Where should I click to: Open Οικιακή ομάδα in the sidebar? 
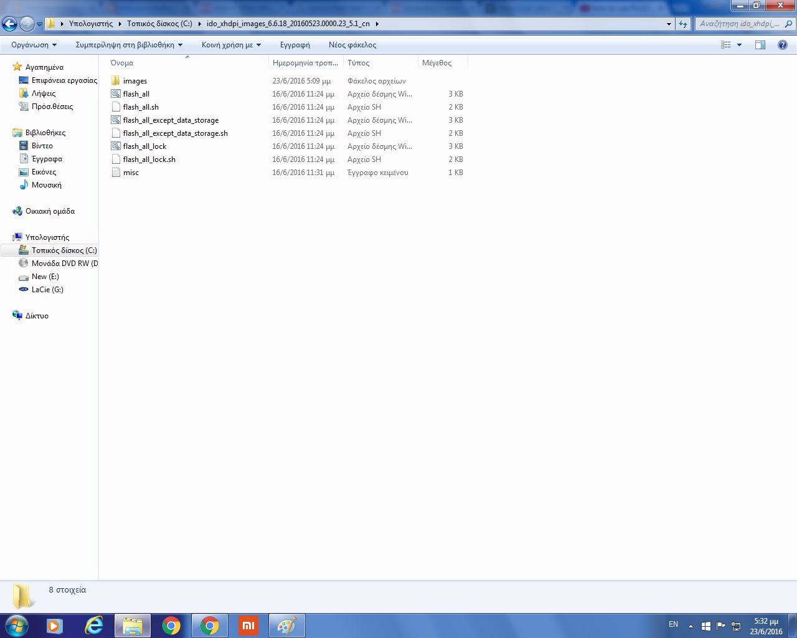pyautogui.click(x=44, y=211)
